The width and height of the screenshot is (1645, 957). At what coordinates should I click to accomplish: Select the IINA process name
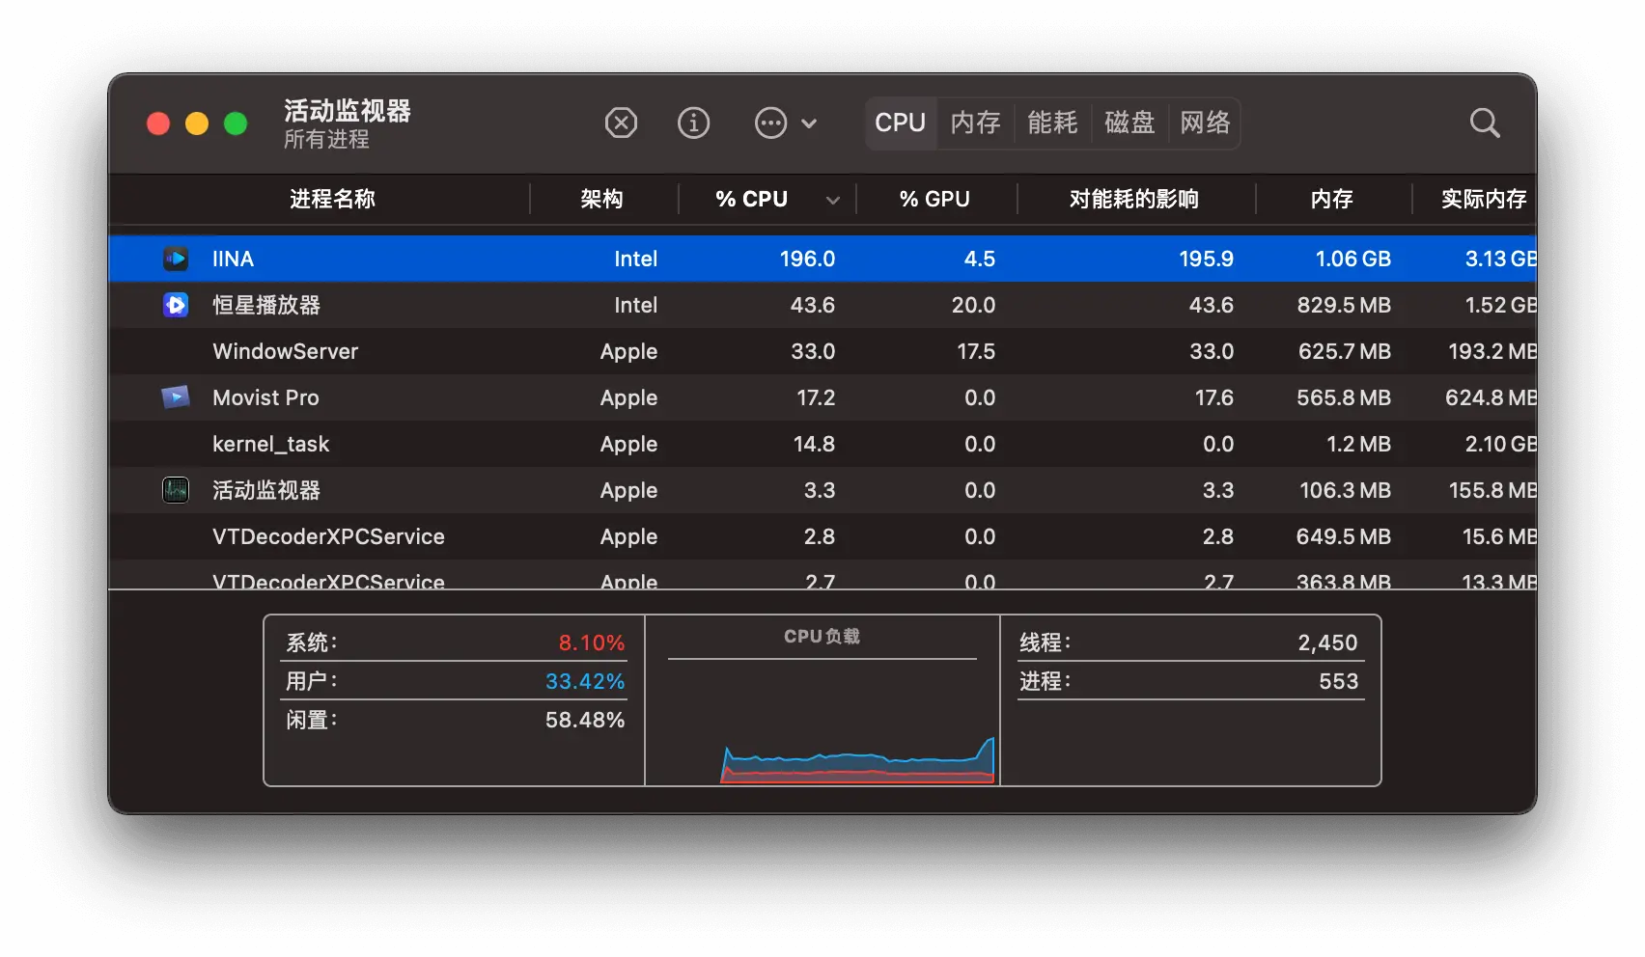coord(233,259)
